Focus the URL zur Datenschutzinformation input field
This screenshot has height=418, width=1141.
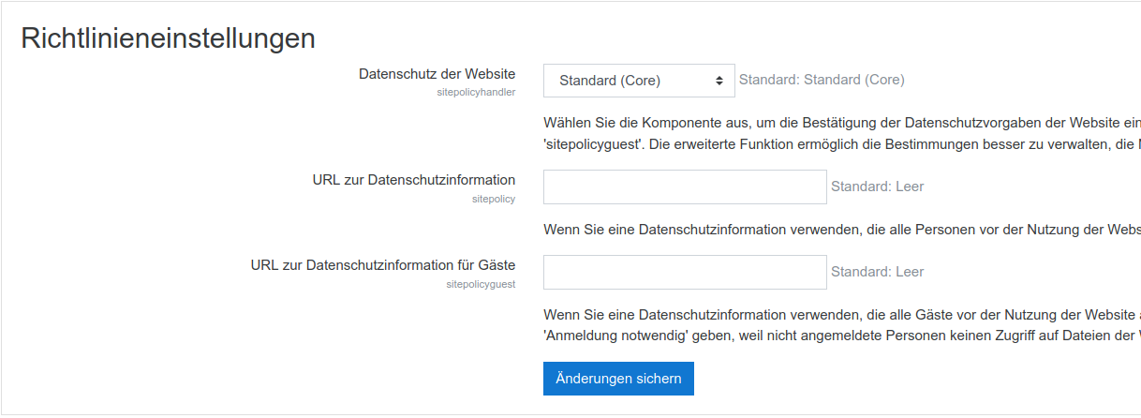(684, 187)
